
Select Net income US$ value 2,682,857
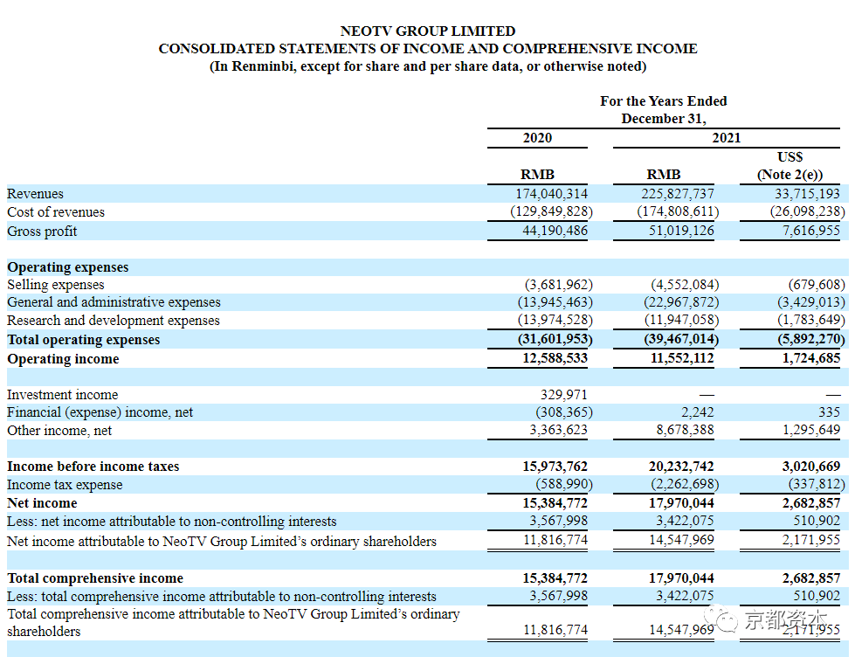coord(811,503)
